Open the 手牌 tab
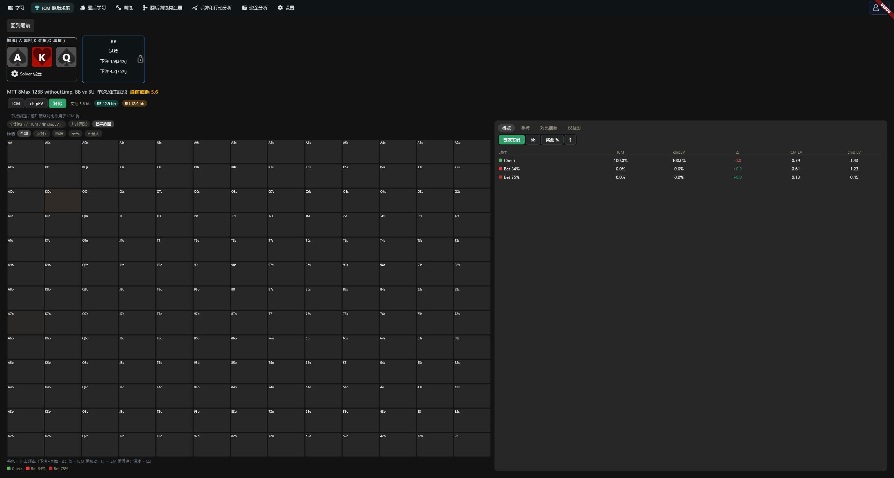 point(525,128)
